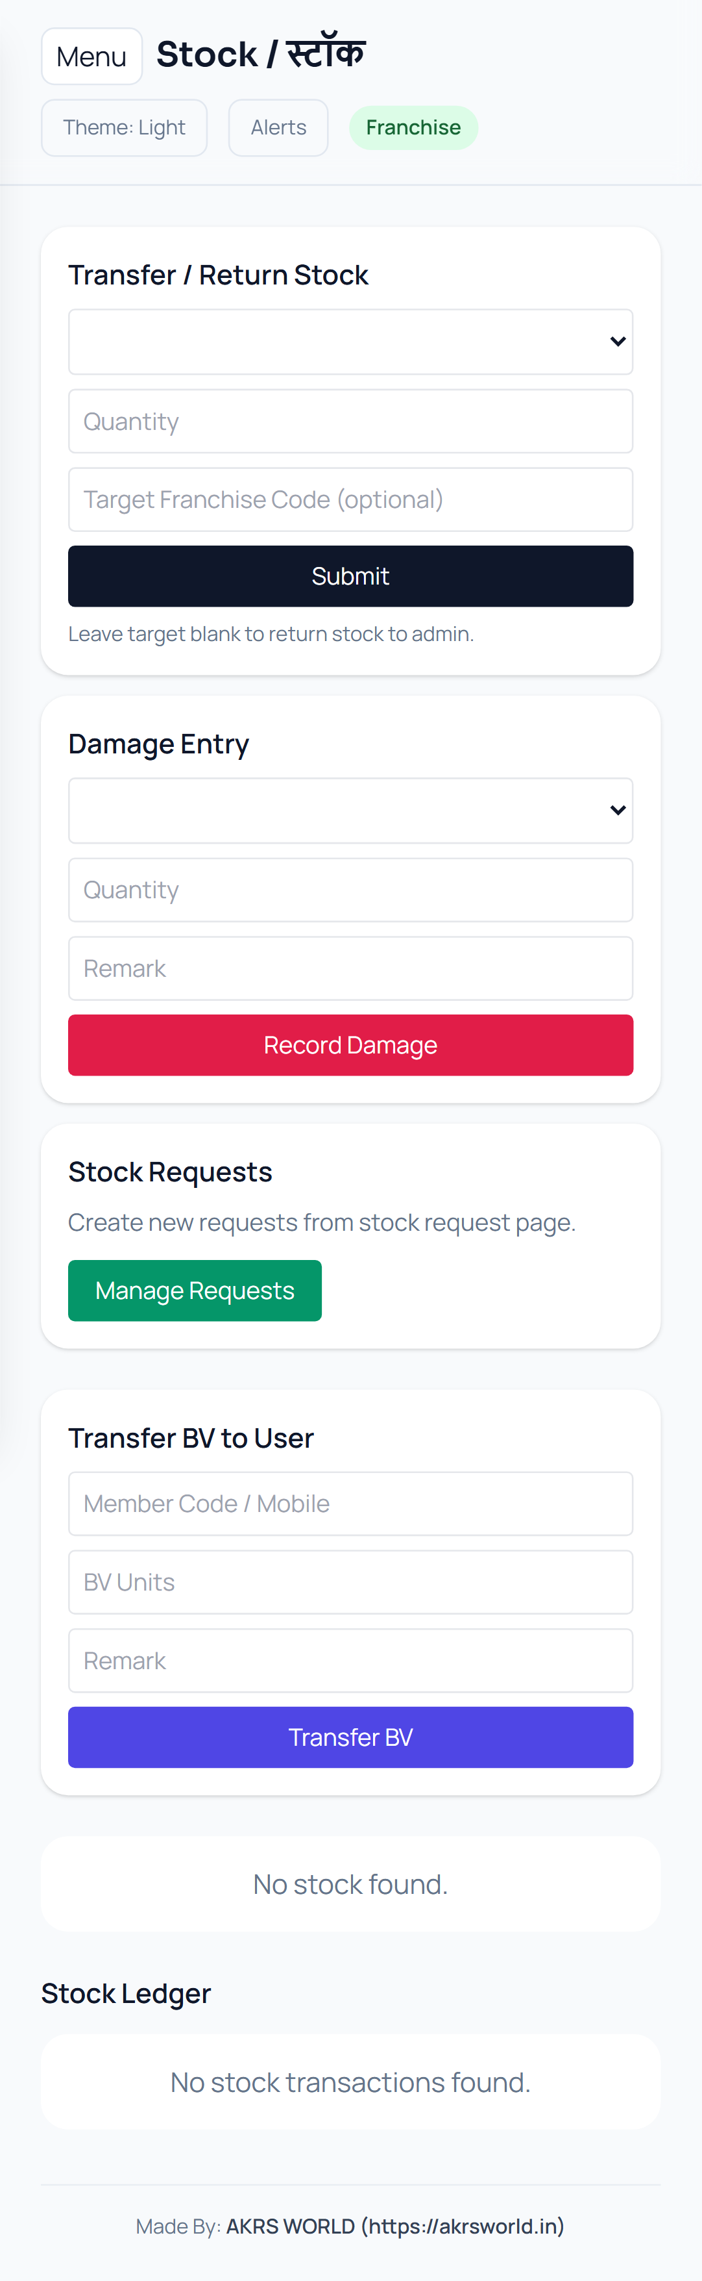Click the Remark field in Damage Entry
The image size is (702, 2281).
(350, 969)
